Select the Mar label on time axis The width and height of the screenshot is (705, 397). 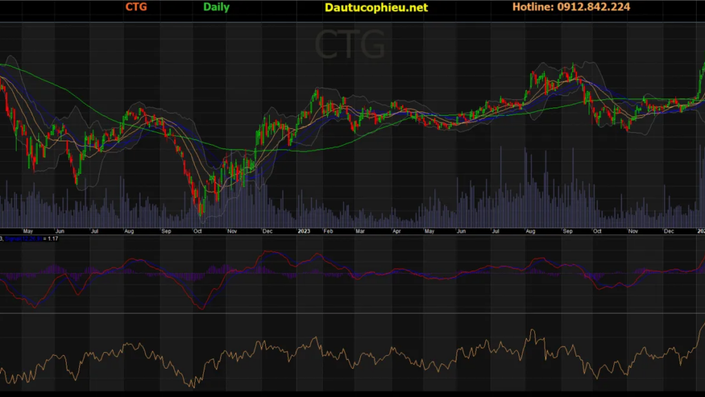(360, 232)
